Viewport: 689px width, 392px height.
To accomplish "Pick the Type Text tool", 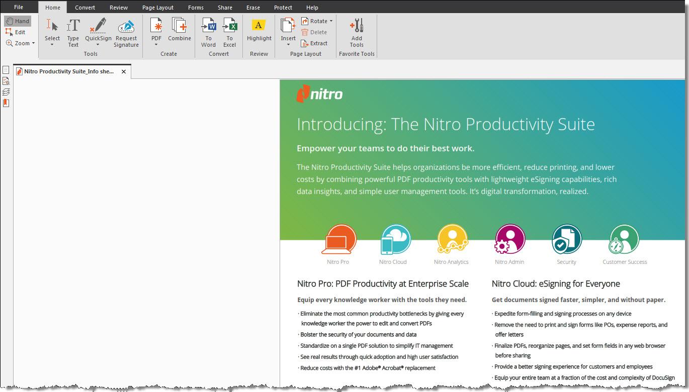I will click(x=73, y=33).
